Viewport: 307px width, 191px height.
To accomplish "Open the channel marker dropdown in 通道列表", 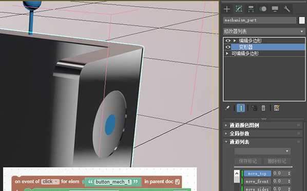I will 262,151.
